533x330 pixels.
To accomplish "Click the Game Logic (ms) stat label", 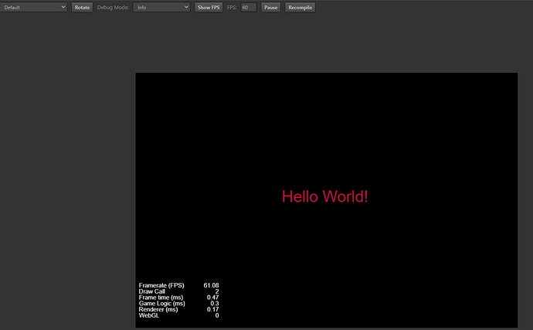I will point(161,304).
